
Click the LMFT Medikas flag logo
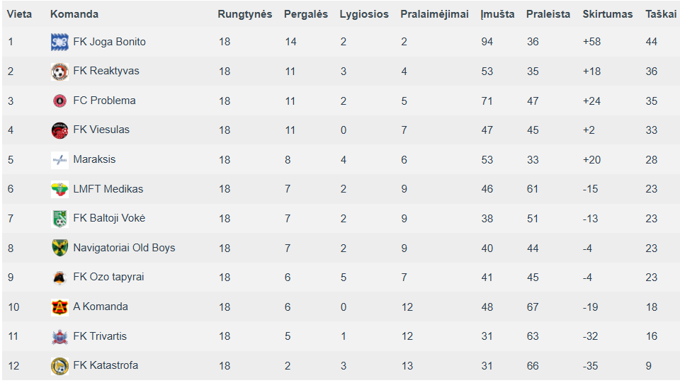coord(59,189)
